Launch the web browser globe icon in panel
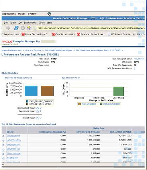147x170 pixels. tap(49, 14)
